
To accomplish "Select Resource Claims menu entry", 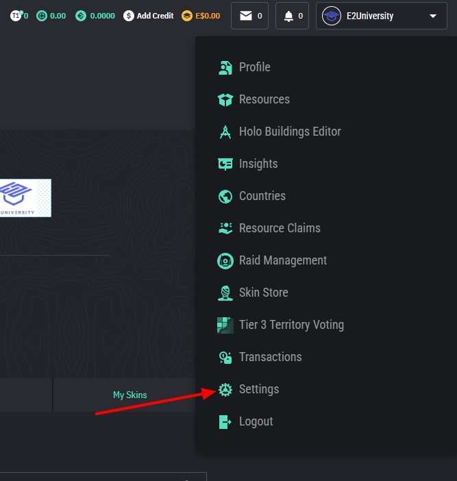I will coord(279,228).
